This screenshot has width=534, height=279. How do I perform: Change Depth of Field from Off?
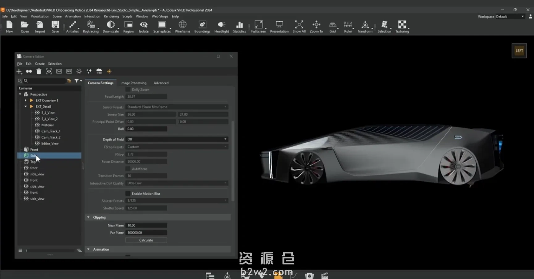coord(177,139)
